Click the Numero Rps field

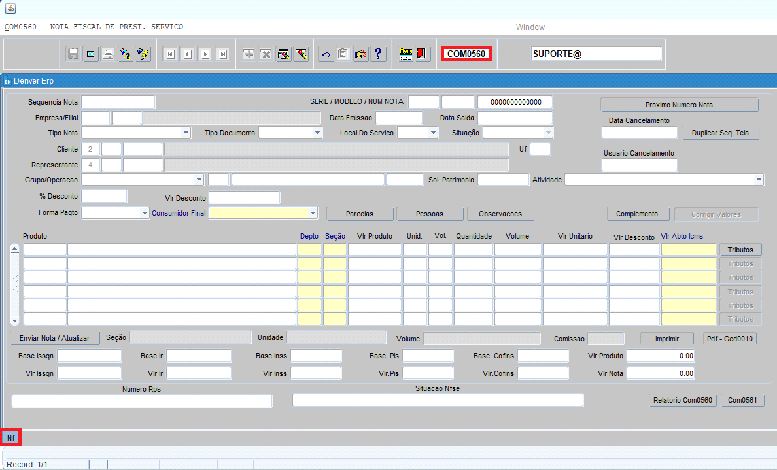tap(142, 401)
